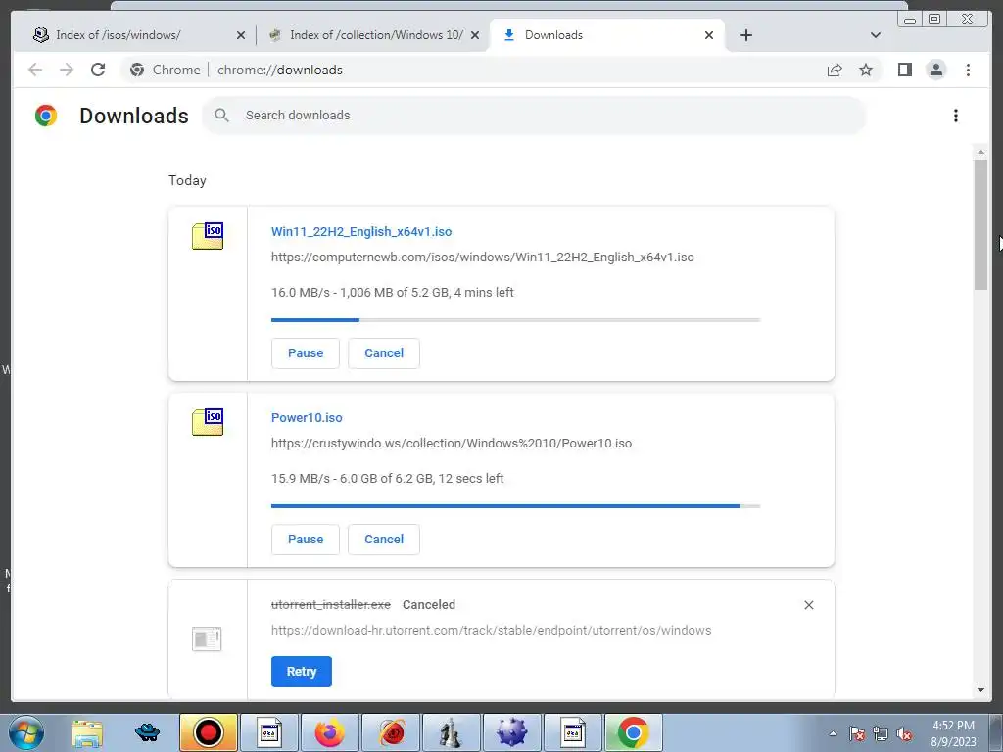
Task: Open Windows Explorer from the taskbar
Action: click(87, 732)
